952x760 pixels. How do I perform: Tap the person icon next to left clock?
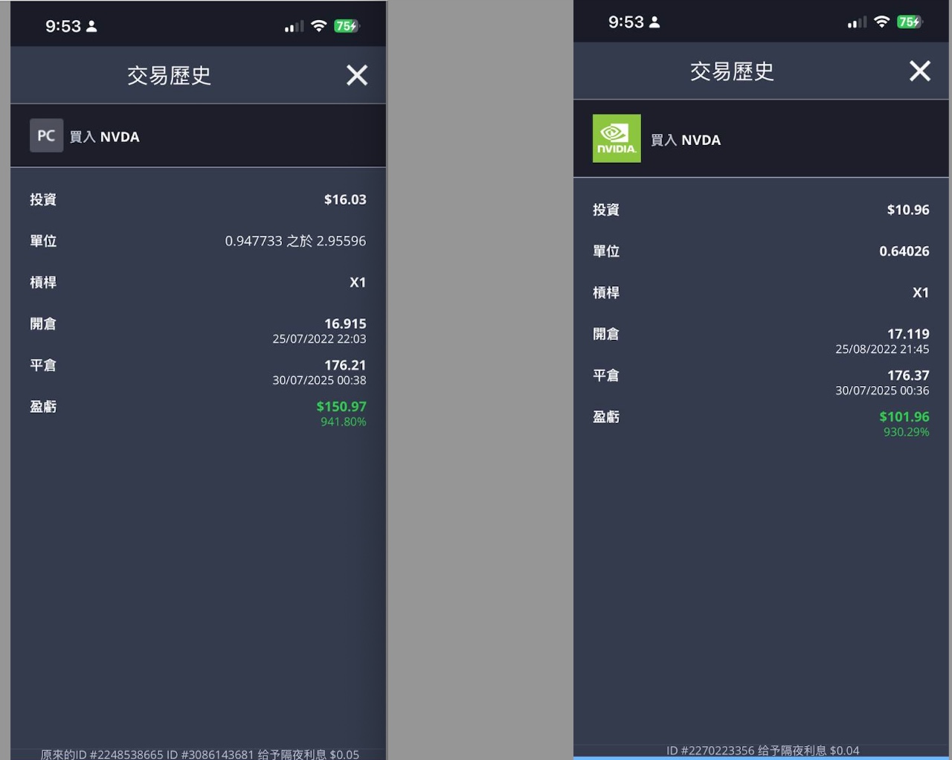click(91, 26)
